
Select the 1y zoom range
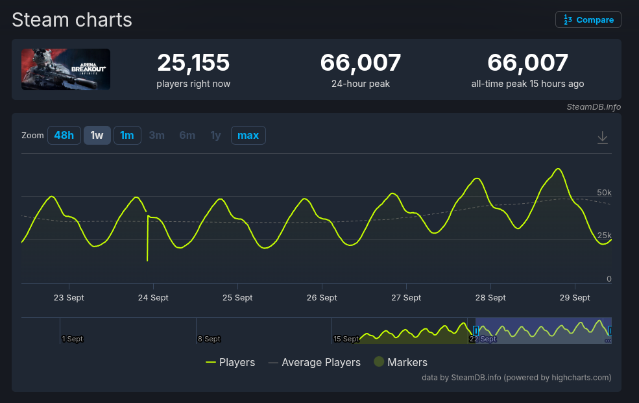click(x=215, y=135)
